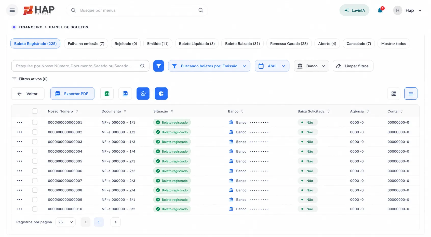Focus the Busque por menus search field
This screenshot has height=237, width=431.
[x=137, y=10]
